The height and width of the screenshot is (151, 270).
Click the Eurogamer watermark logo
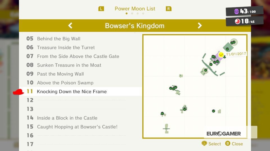(224, 134)
